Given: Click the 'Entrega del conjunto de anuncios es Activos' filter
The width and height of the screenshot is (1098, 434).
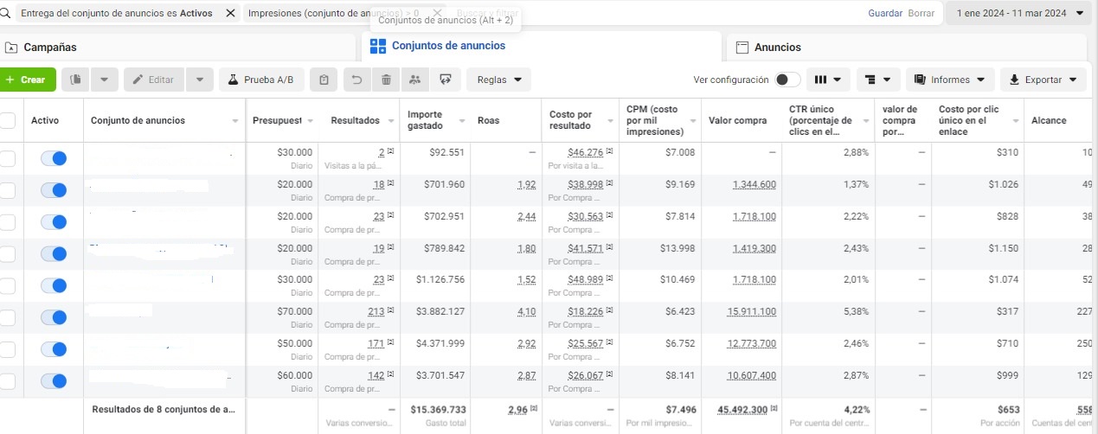Looking at the screenshot, I should (x=117, y=13).
